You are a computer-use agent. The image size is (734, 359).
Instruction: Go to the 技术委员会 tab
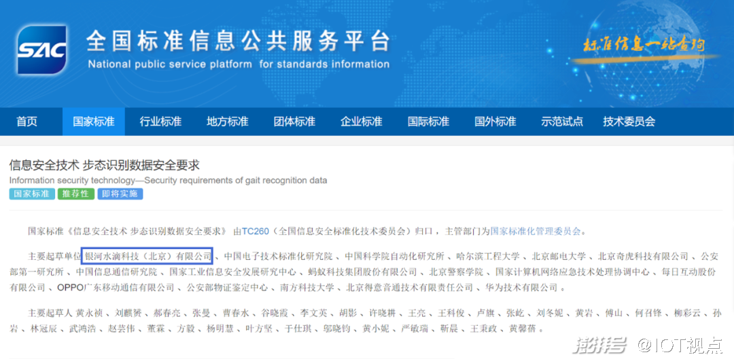pos(629,121)
